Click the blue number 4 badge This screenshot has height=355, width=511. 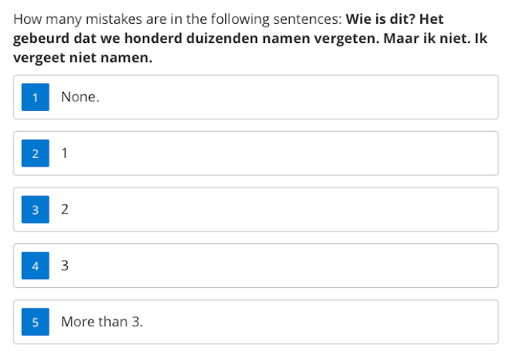[35, 266]
